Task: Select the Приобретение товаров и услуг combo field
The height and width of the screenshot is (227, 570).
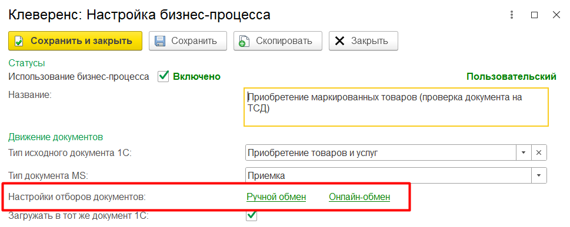Action: coord(381,153)
